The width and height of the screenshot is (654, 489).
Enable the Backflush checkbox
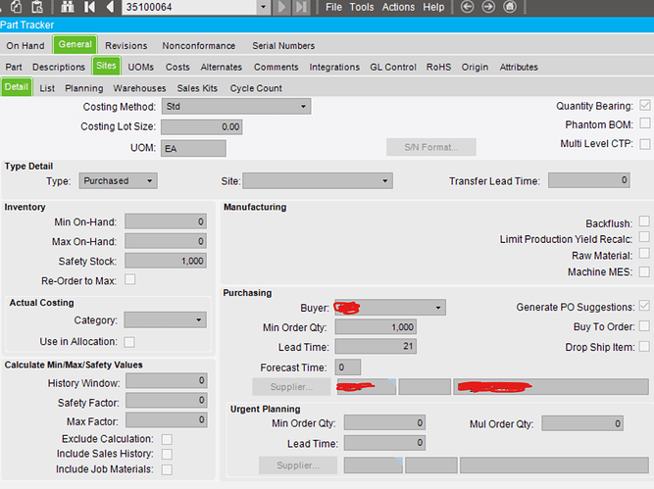(644, 220)
